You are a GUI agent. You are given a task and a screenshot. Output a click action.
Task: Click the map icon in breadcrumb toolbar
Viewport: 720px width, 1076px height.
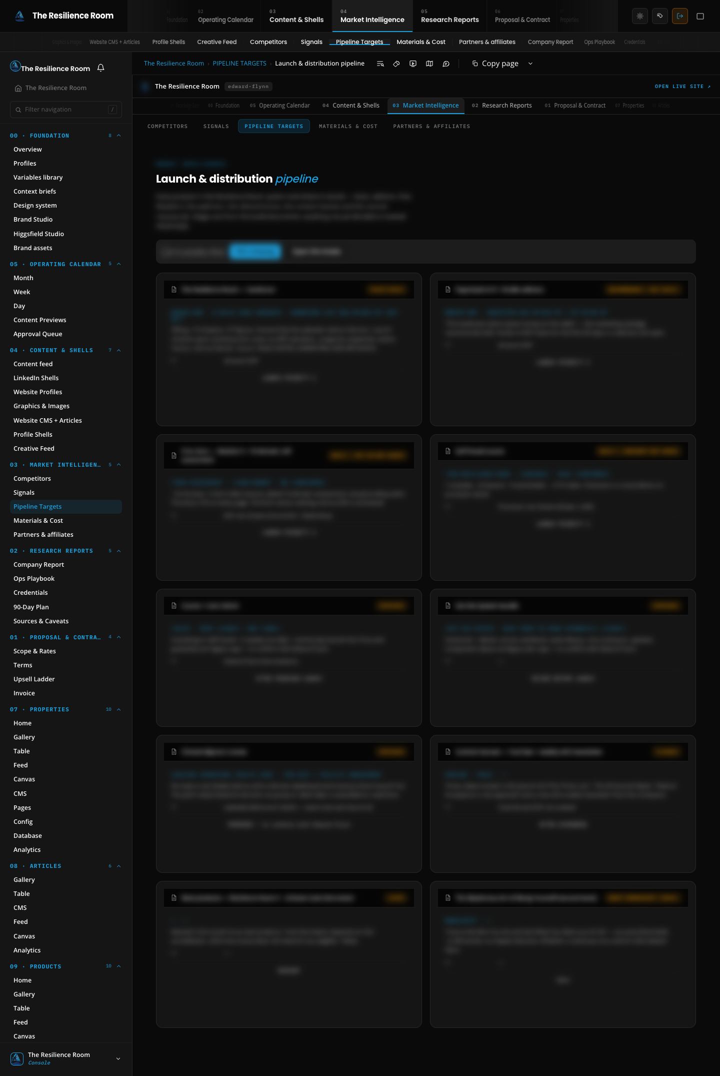(429, 64)
